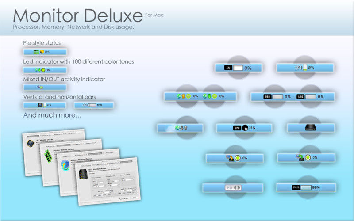Click the orange computer-to-disk transfer icon
Screen dimensions: 354x221
230,158
